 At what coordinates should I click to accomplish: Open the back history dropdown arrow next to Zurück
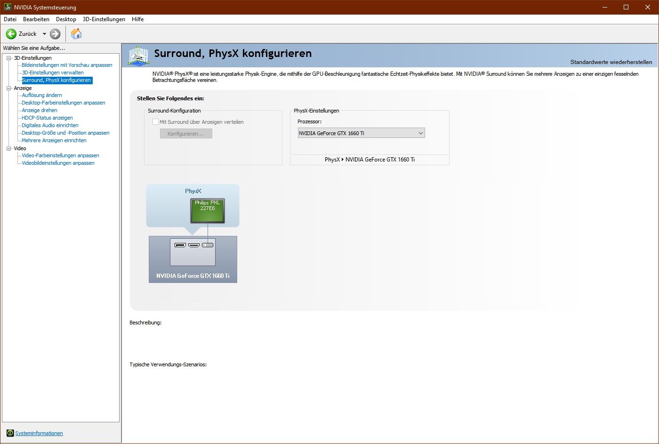44,34
